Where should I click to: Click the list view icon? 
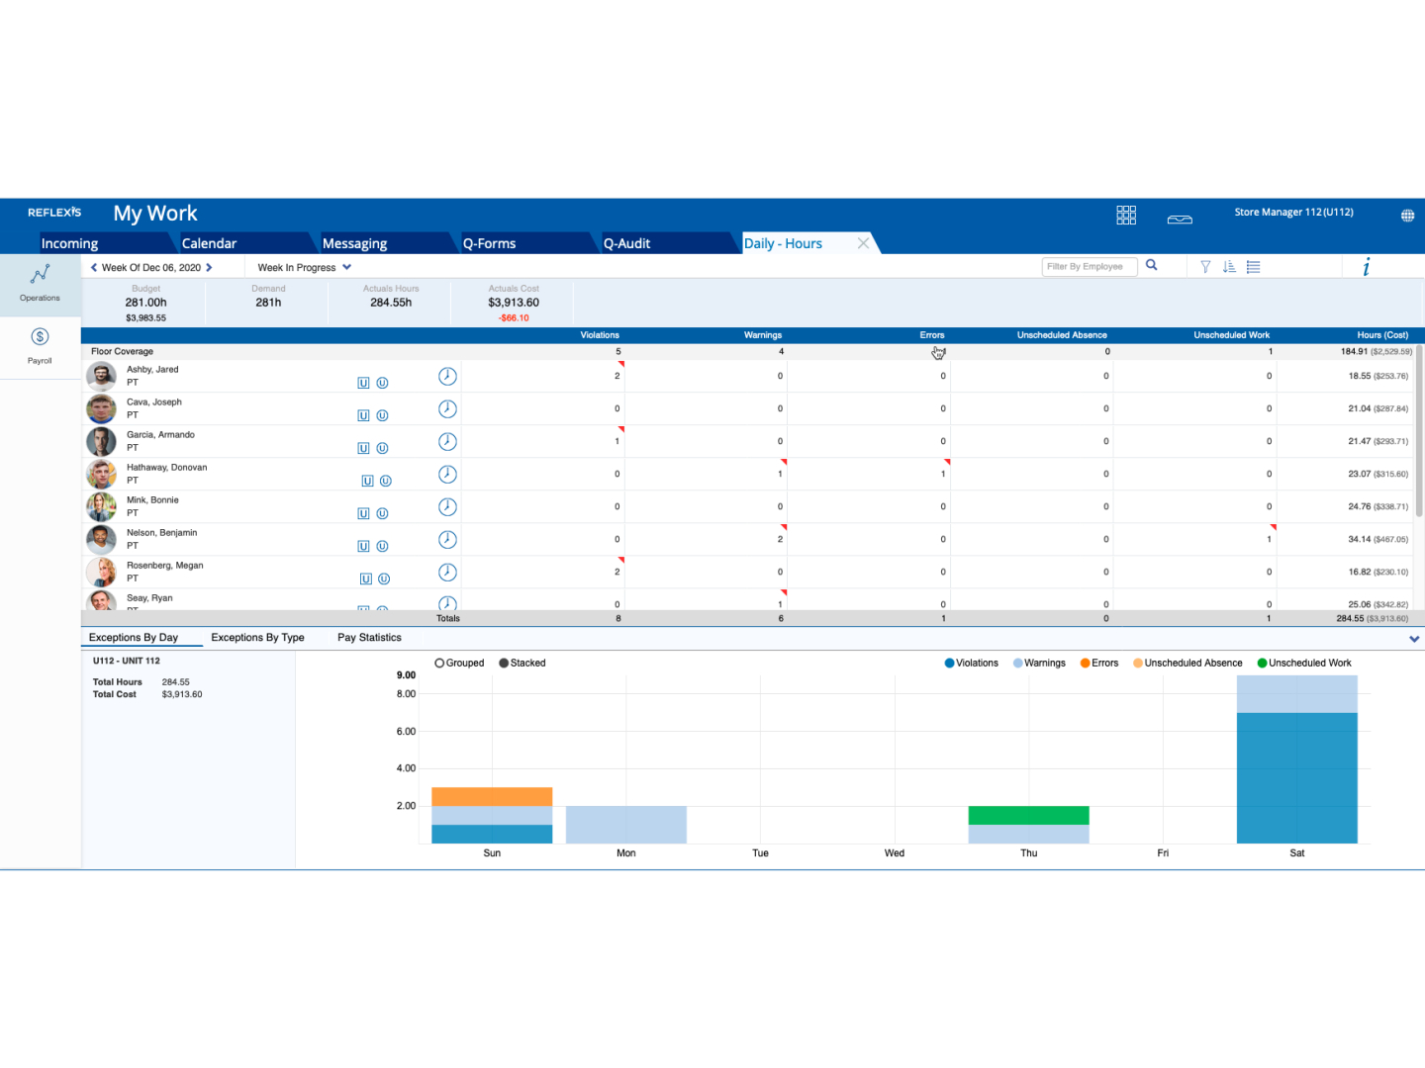point(1253,267)
